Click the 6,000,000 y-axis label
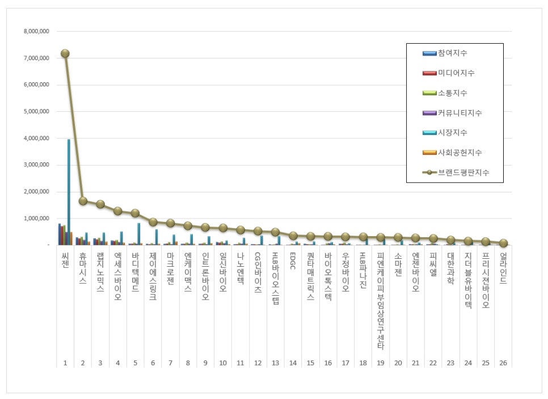 click(36, 85)
